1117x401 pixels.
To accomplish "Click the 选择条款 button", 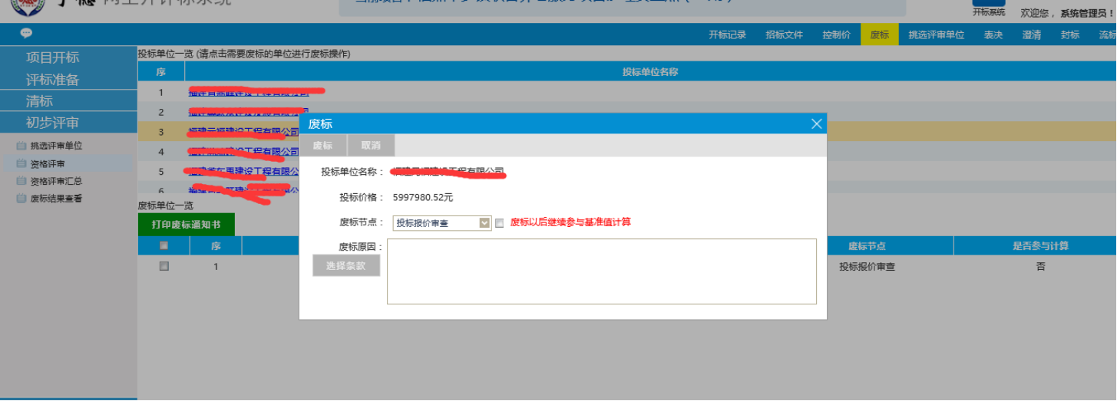I will [346, 265].
